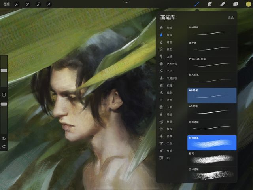Image resolution: width=253 pixels, height=190 pixels.
Task: Select the 素描 sketching brush category
Action: 166,35
